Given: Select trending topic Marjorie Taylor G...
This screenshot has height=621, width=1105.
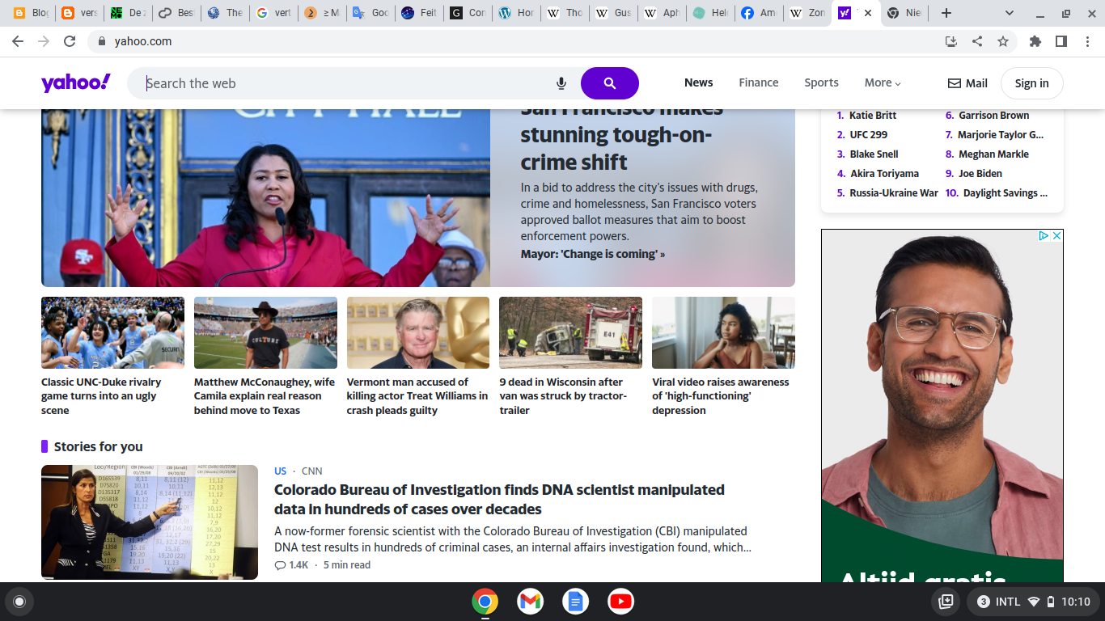Looking at the screenshot, I should pos(1001,135).
